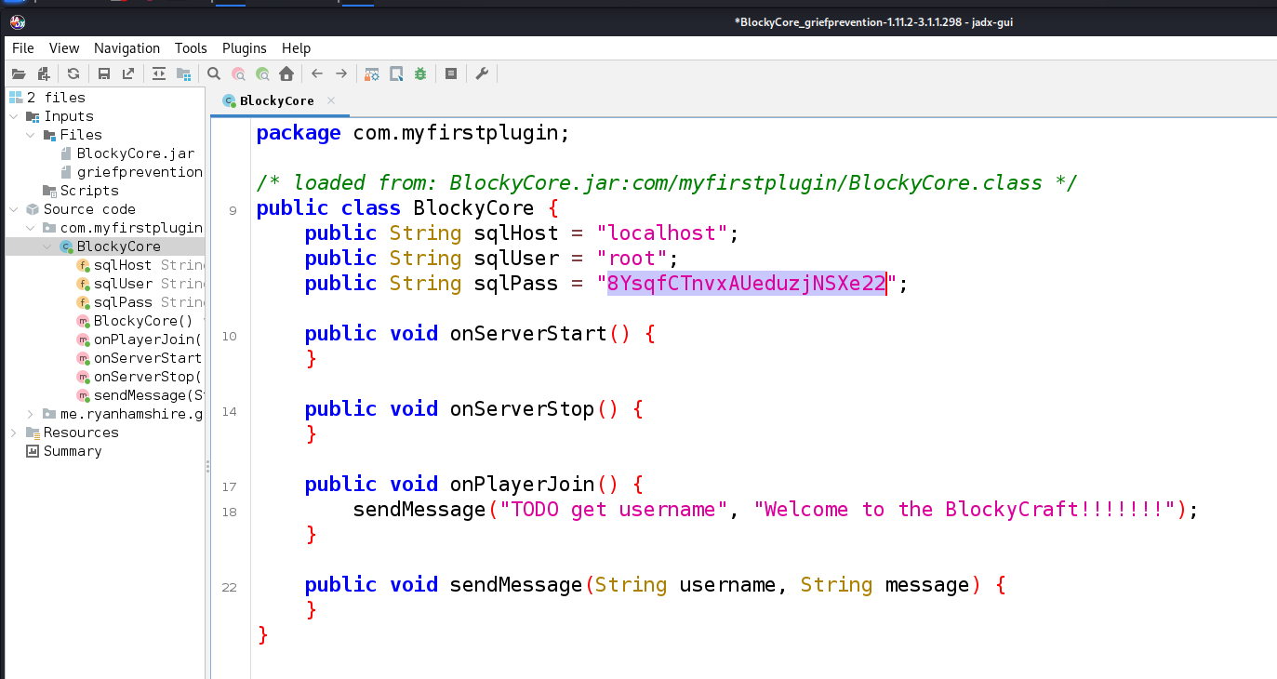Select BlockyCore.jar in the Files list

click(x=135, y=153)
